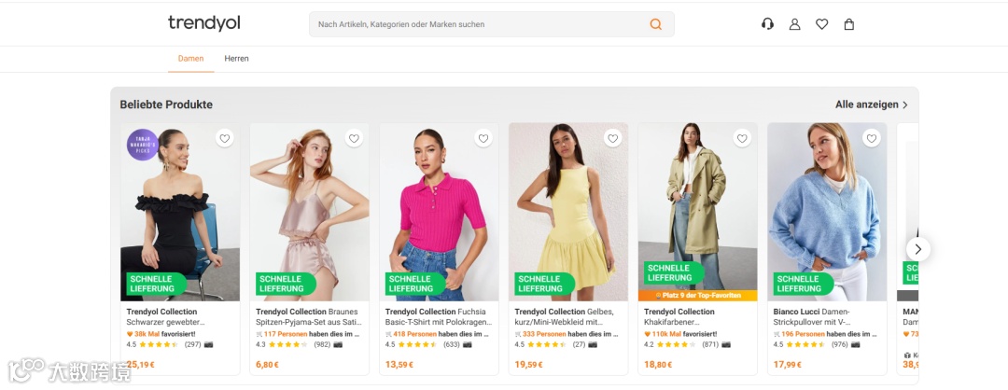Click the 19,59 € price
The image size is (1008, 390).
pos(529,365)
